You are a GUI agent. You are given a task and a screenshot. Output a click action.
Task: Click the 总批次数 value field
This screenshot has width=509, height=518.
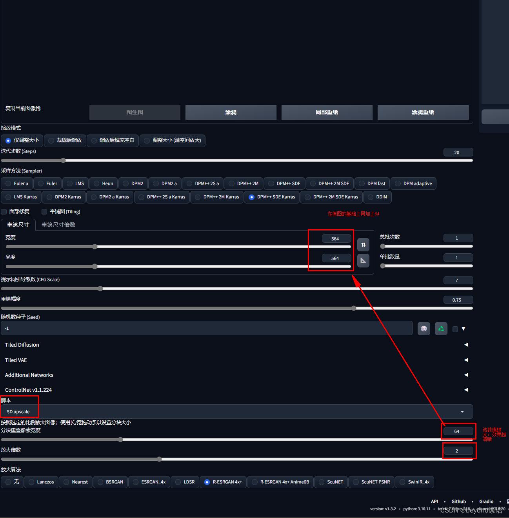point(458,238)
